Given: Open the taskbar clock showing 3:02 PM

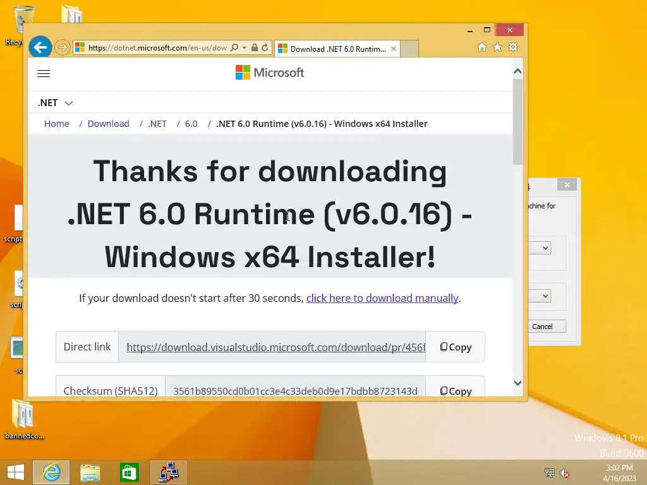Looking at the screenshot, I should (x=619, y=472).
